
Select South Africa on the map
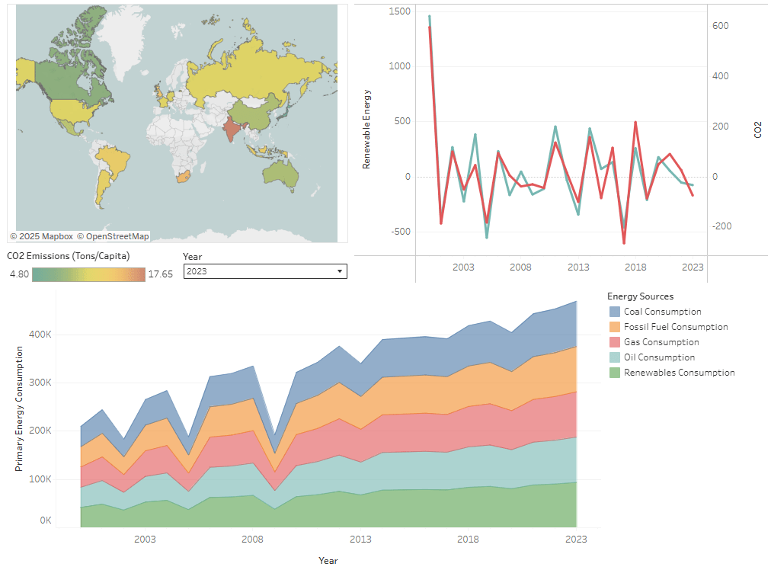click(183, 178)
